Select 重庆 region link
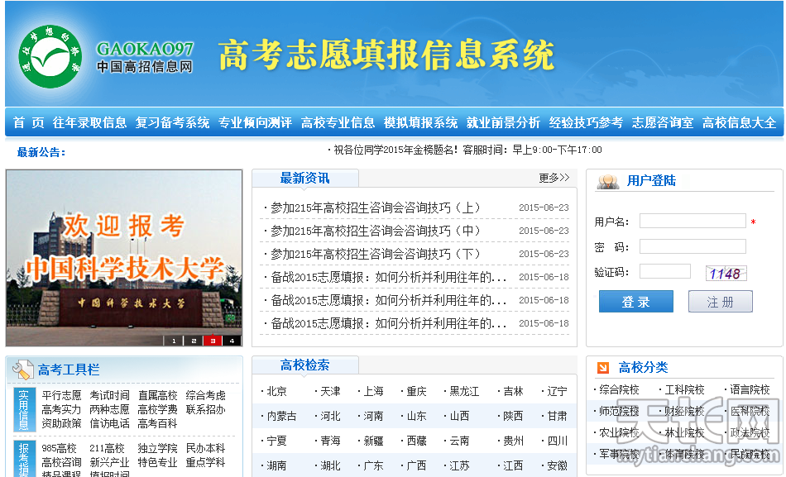Image resolution: width=786 pixels, height=477 pixels. (416, 391)
